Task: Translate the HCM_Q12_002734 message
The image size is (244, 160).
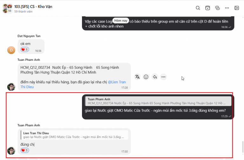Action: 137,77
